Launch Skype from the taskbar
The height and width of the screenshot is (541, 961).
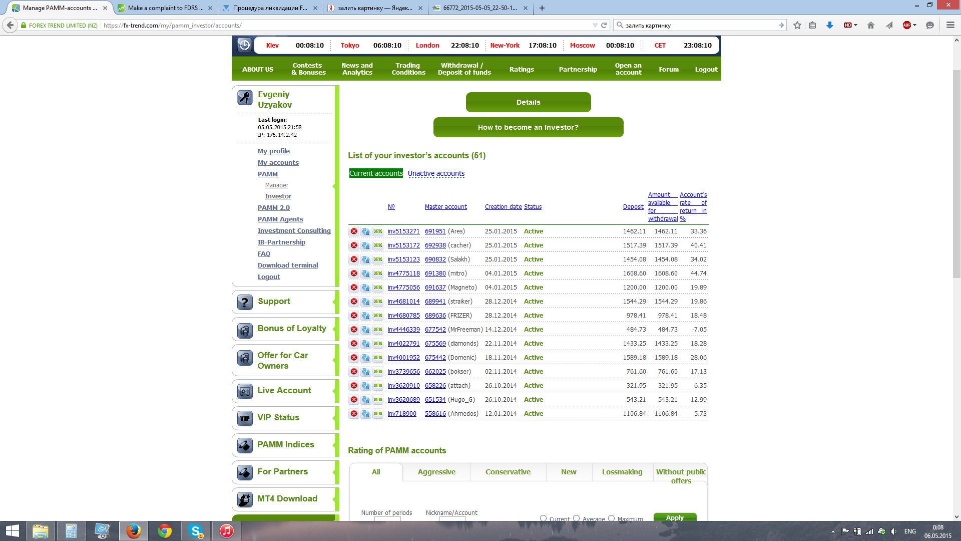[196, 531]
